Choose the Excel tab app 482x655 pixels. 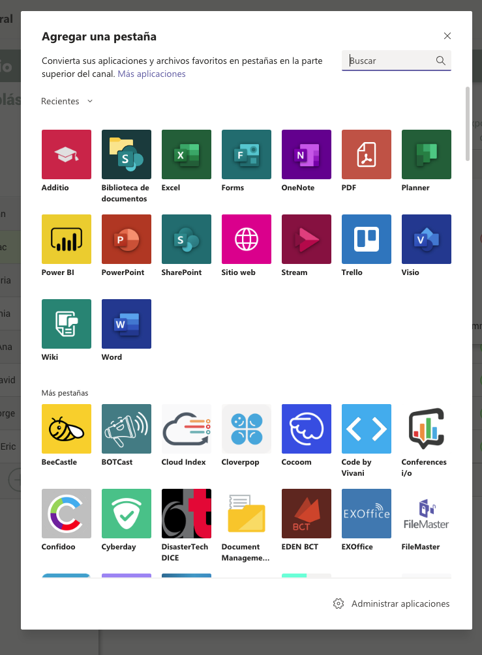[187, 154]
